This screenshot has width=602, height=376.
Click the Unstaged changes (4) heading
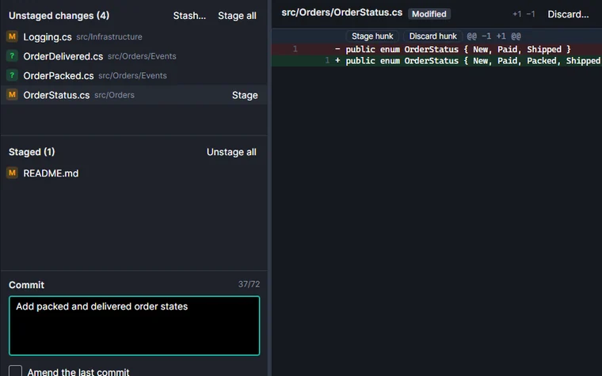click(59, 16)
